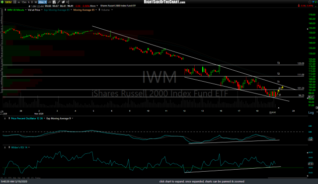Select the pencil drawing tool icon
Viewport: 318px width, 184px height.
pyautogui.click(x=59, y=2)
